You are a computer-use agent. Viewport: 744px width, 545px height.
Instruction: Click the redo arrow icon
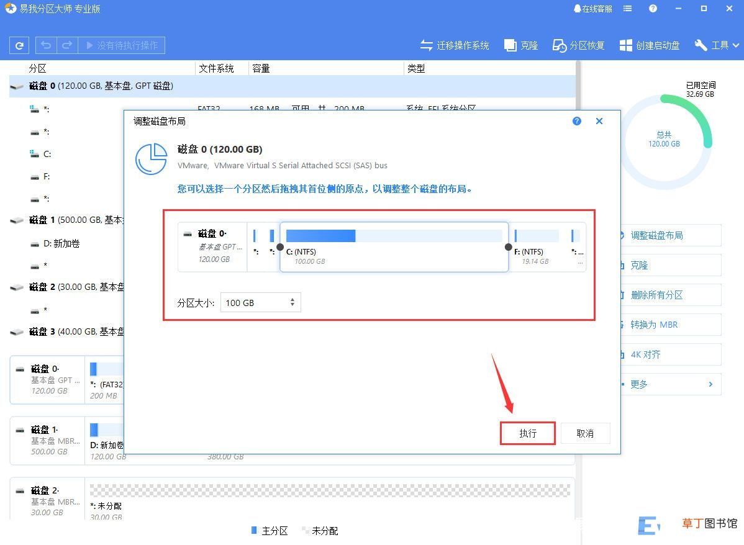[x=67, y=45]
